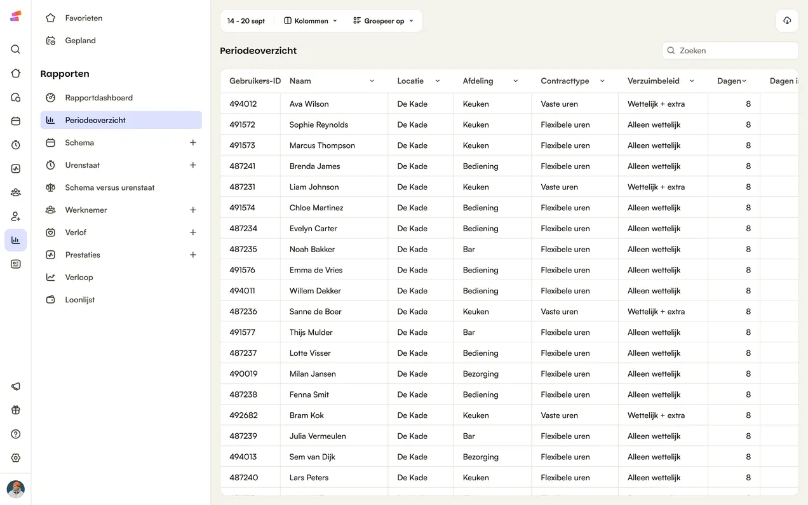Open the megaphone announcements icon
808x505 pixels.
point(16,386)
